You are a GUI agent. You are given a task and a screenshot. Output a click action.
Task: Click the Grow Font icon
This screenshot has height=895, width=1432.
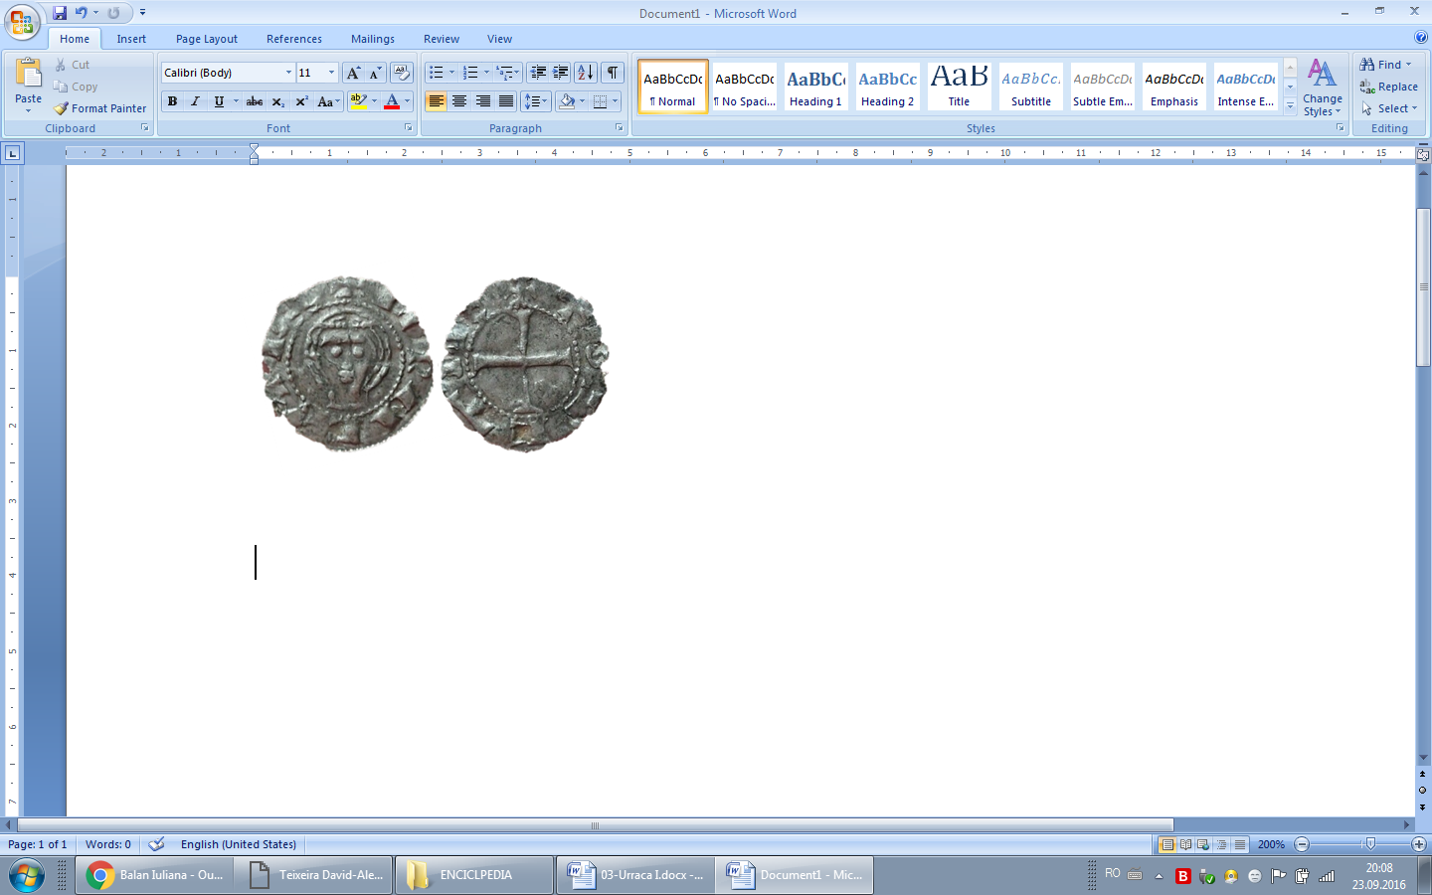tap(353, 73)
